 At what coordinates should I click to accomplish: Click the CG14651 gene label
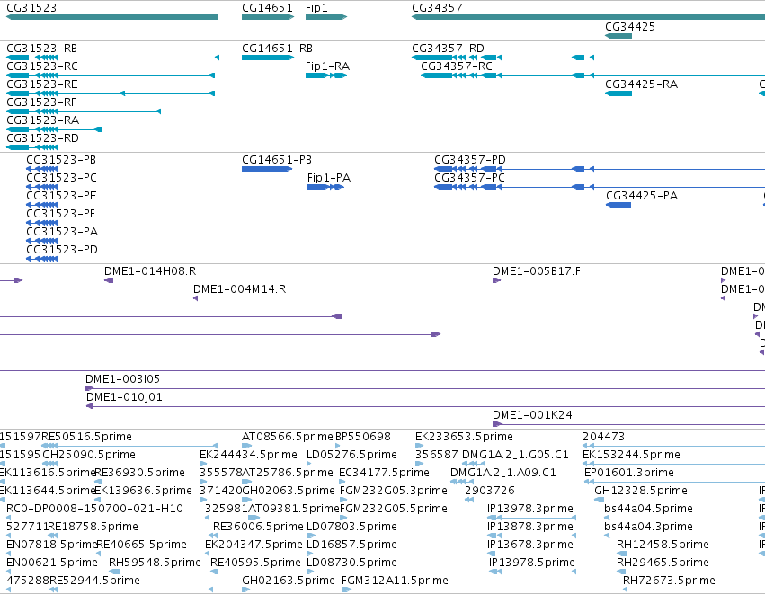[x=267, y=8]
